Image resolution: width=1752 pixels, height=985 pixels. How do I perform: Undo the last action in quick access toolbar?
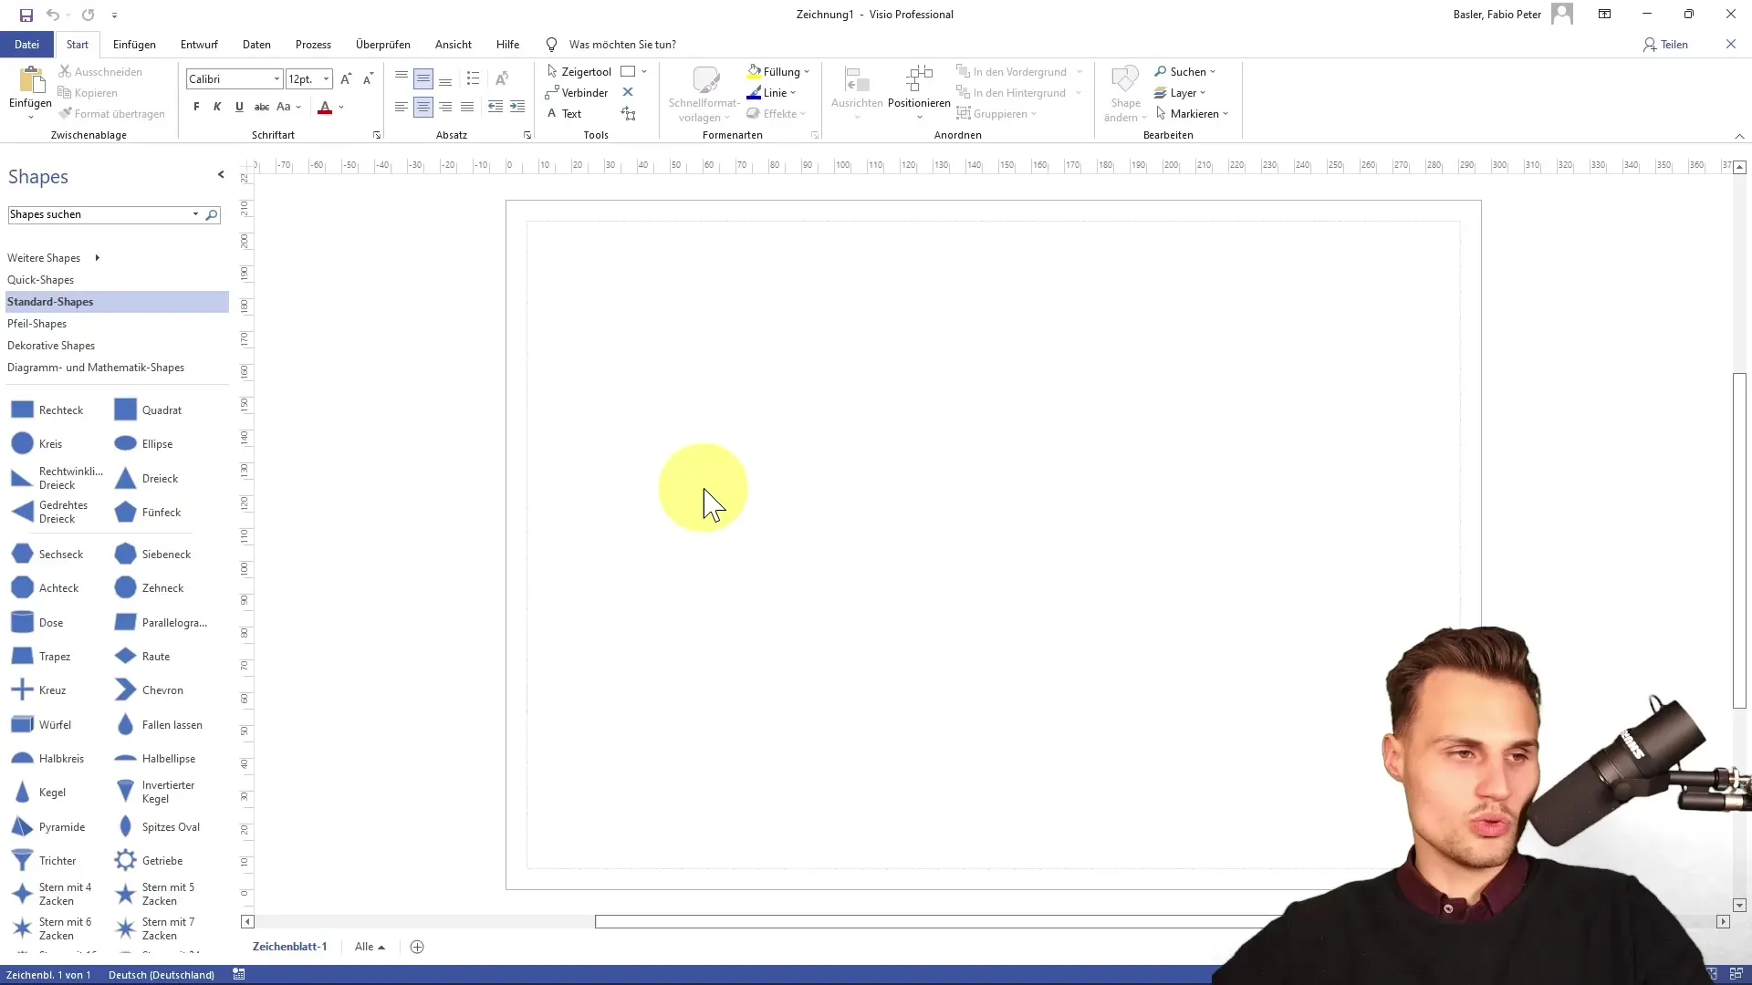point(53,15)
